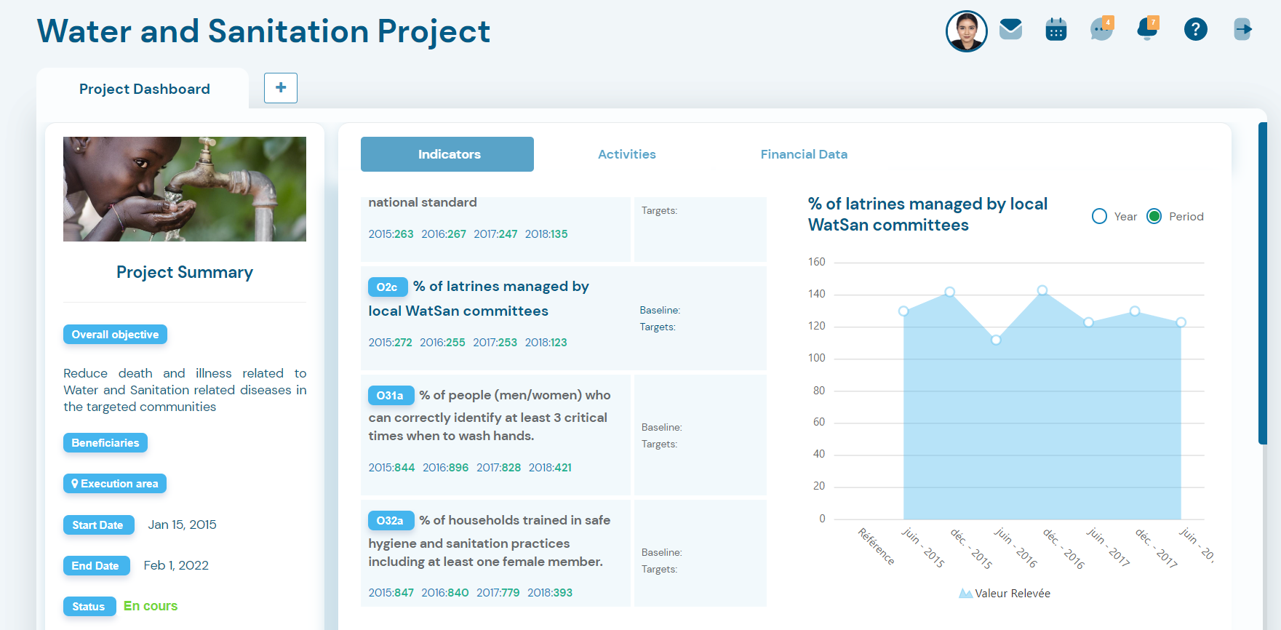
Task: Select indicator O31a hand washing row
Action: point(564,435)
